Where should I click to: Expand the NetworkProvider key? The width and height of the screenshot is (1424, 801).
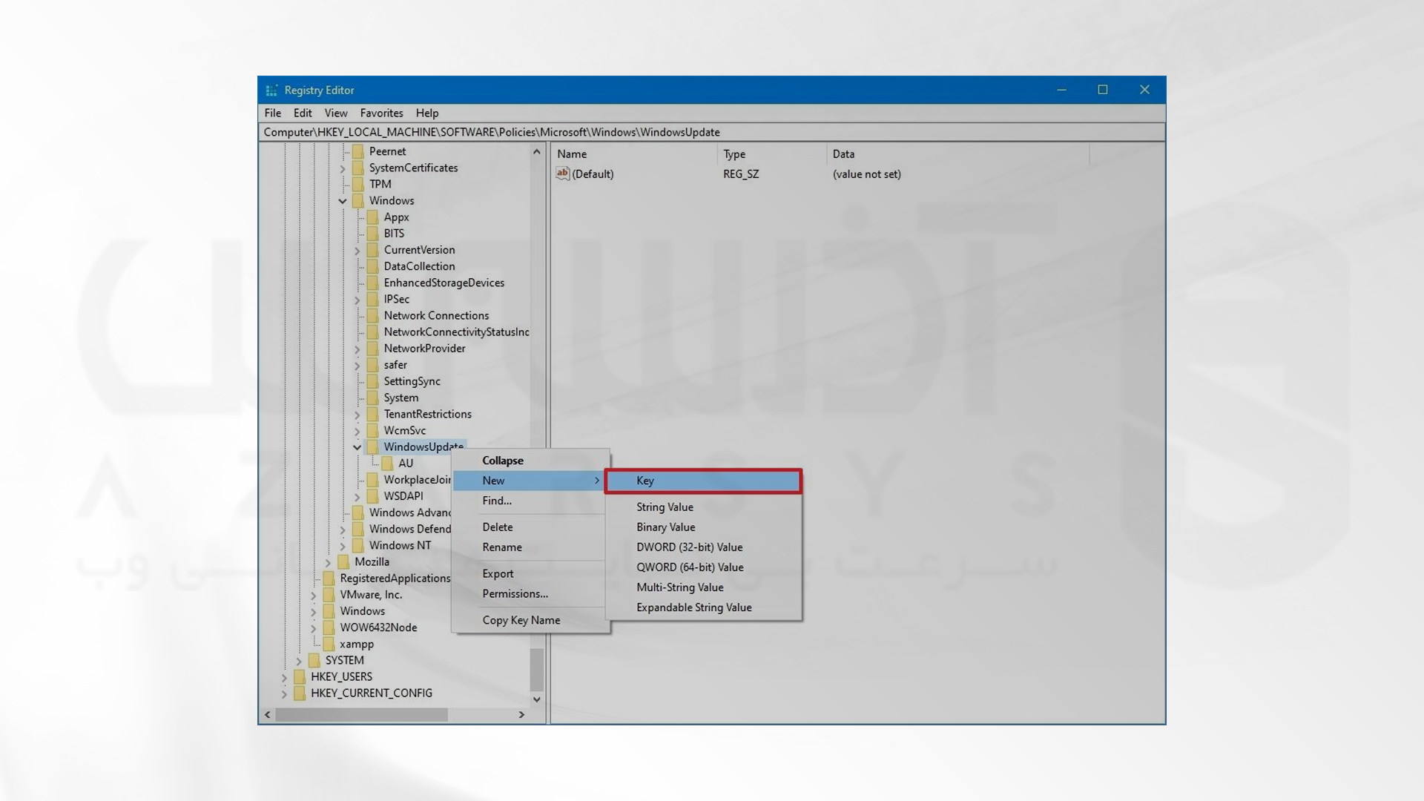357,349
